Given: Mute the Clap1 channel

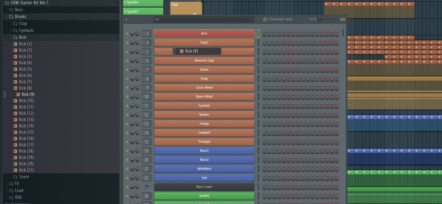Looking at the screenshot, I should pyautogui.click(x=127, y=43).
